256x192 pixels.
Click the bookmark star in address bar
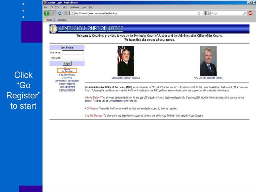pos(199,13)
